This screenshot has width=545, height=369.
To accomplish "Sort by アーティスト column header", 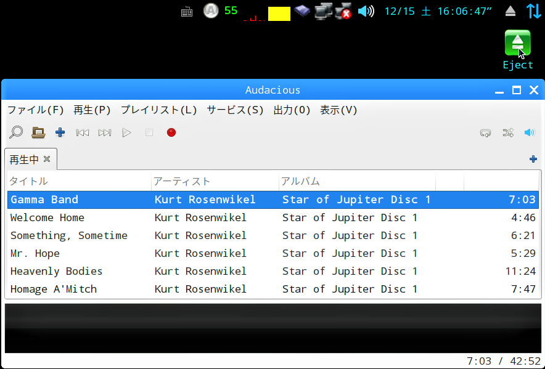I will [x=215, y=181].
